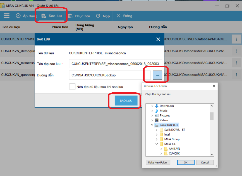The height and width of the screenshot is (176, 242).
Task: Click the Downloads folder icon
Action: [x=157, y=106]
